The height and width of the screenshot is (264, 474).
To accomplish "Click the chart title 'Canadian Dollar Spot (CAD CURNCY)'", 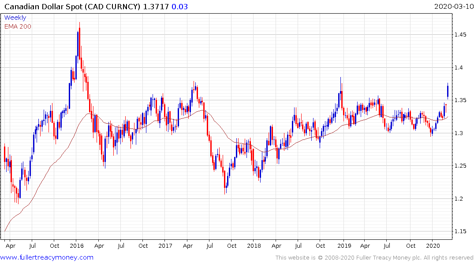I will (x=73, y=7).
